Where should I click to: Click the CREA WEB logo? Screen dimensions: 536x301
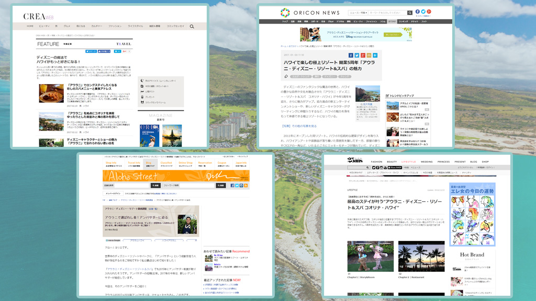[38, 16]
